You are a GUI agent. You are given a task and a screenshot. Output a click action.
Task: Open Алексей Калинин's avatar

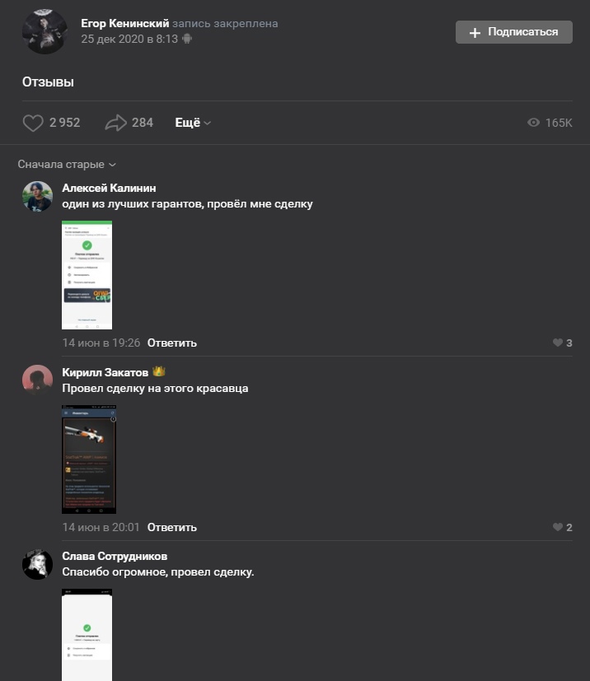tap(37, 196)
